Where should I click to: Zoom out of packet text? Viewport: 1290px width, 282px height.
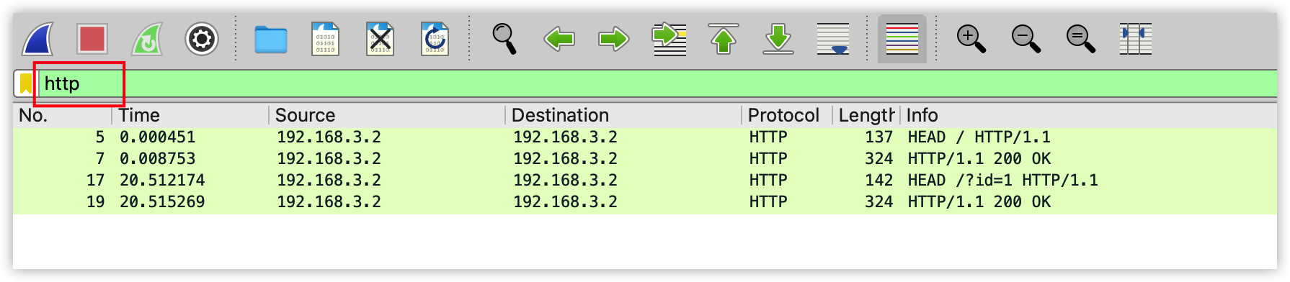pos(1026,39)
